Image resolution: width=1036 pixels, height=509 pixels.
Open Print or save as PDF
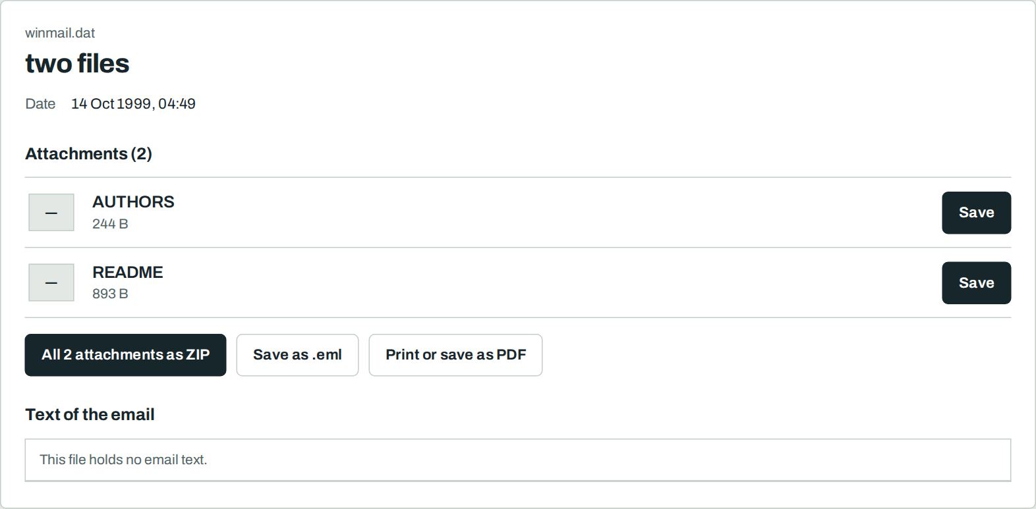[x=455, y=355]
